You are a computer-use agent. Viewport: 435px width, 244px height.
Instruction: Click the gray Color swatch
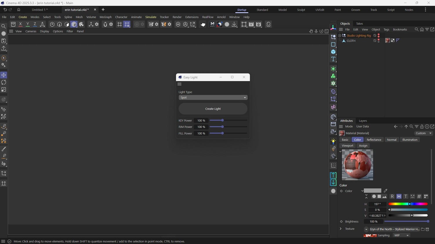[x=373, y=191]
